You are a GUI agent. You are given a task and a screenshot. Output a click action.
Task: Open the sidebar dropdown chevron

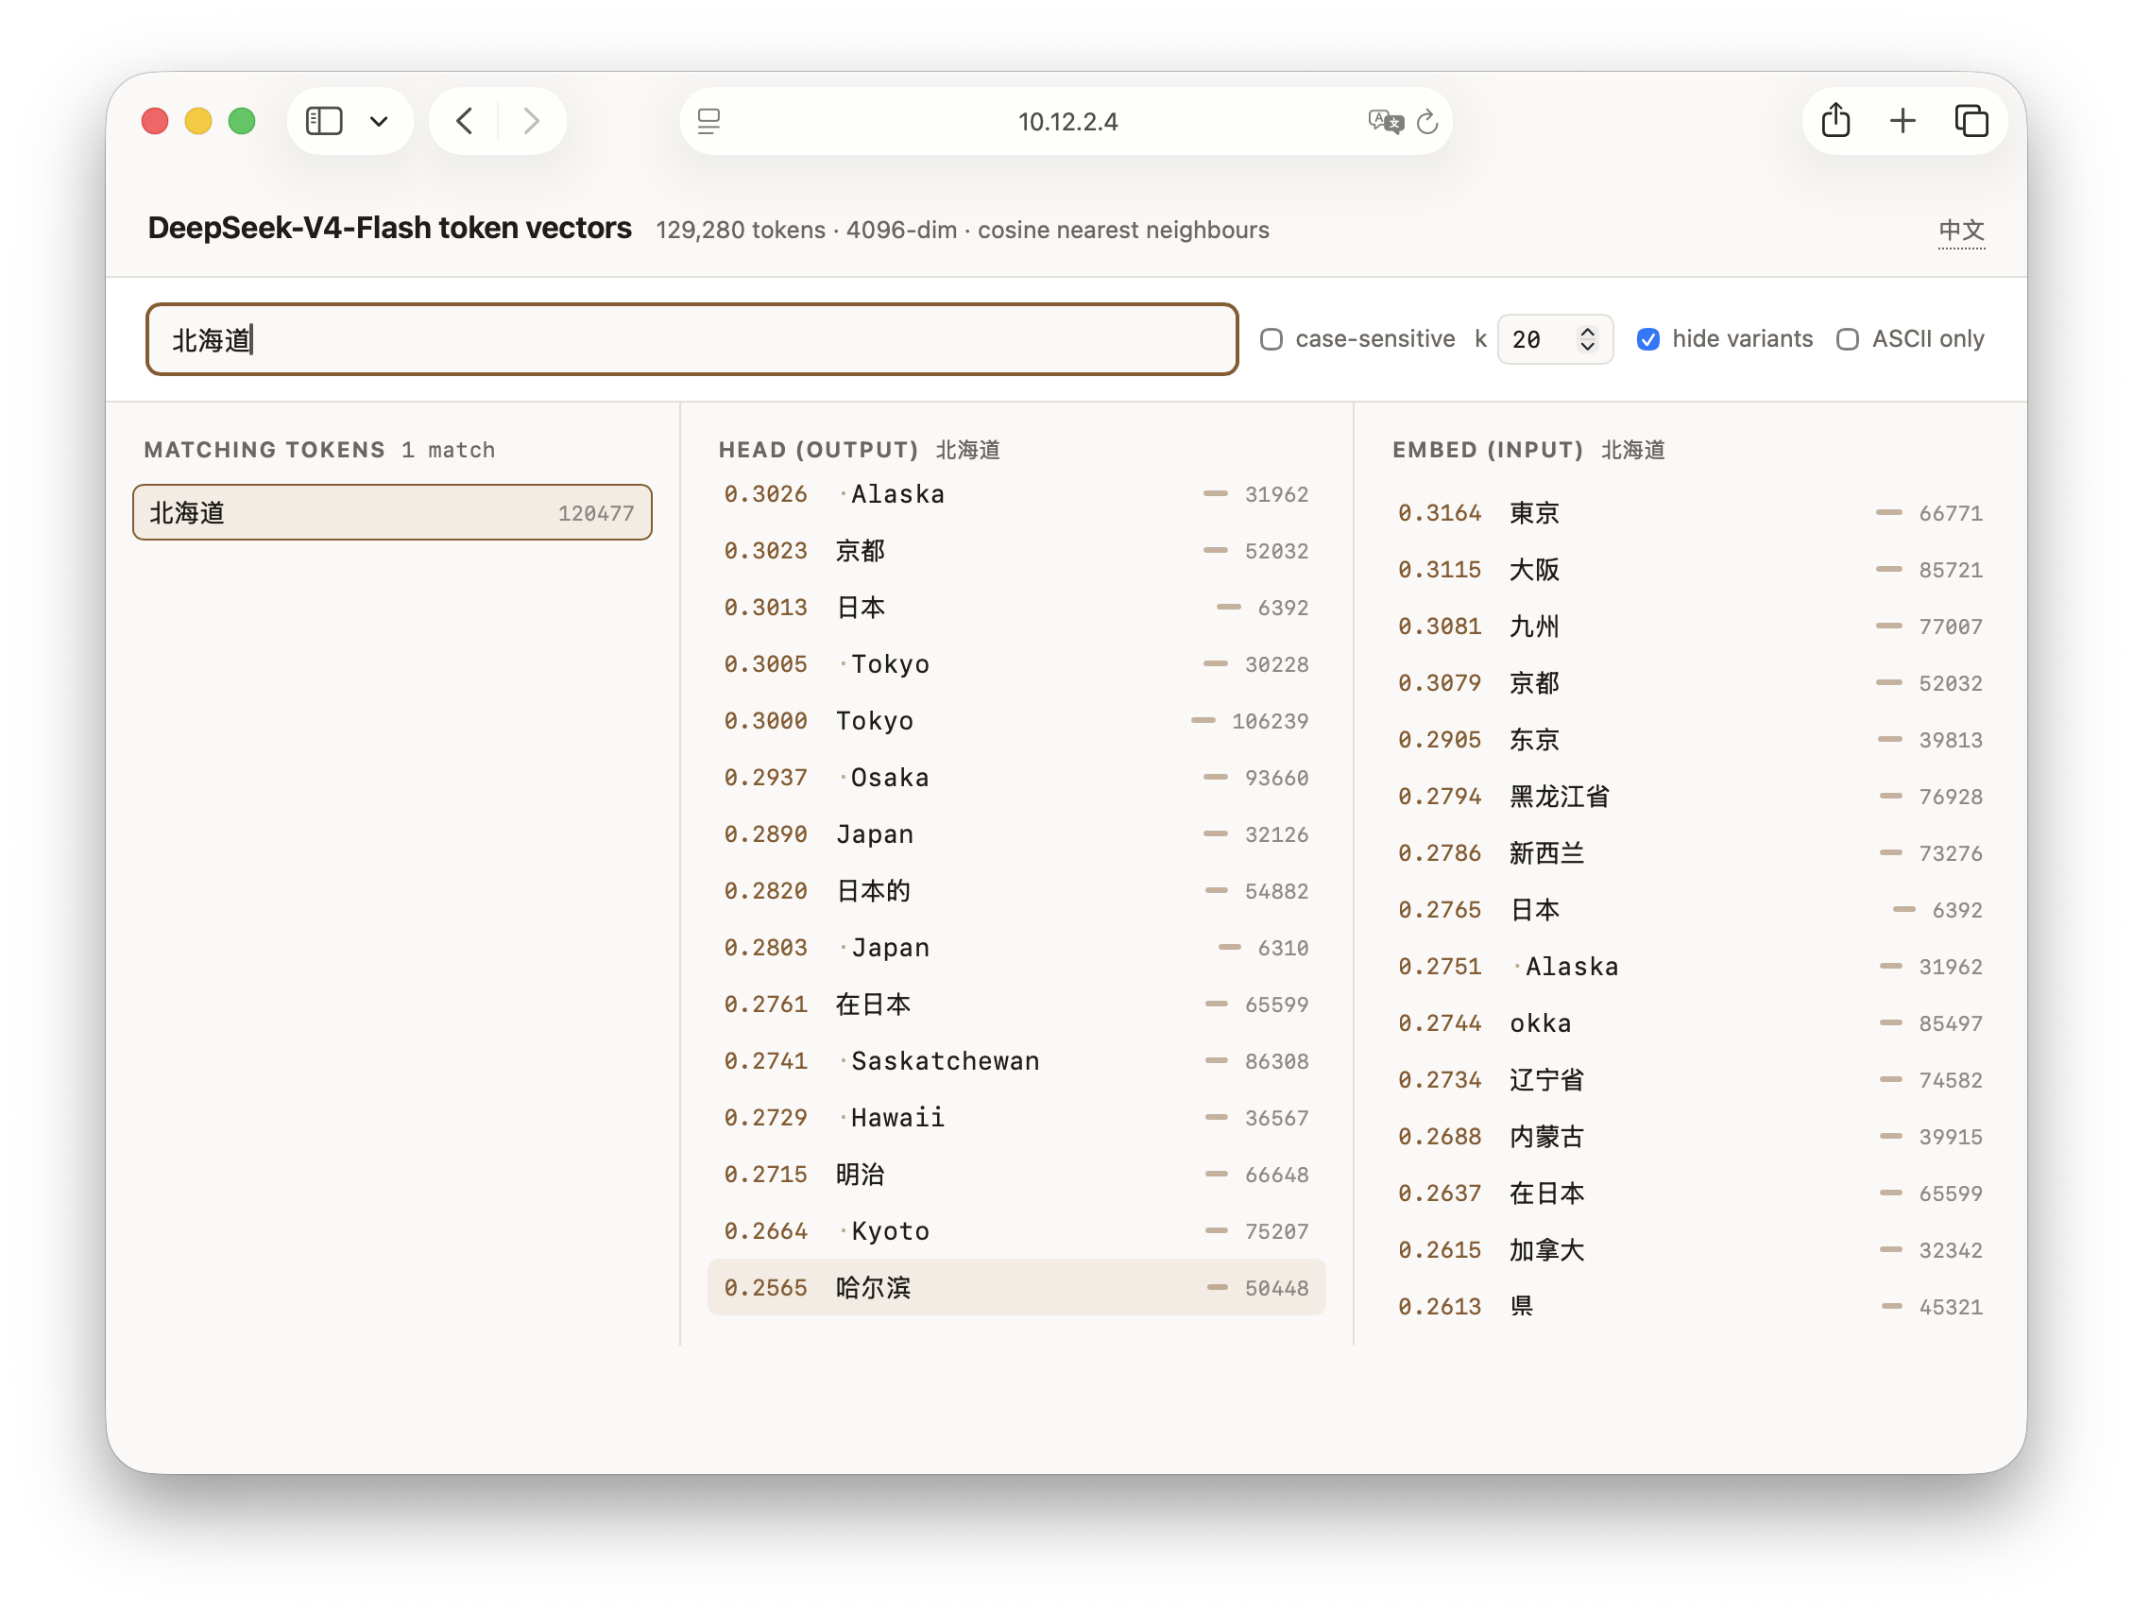click(379, 122)
